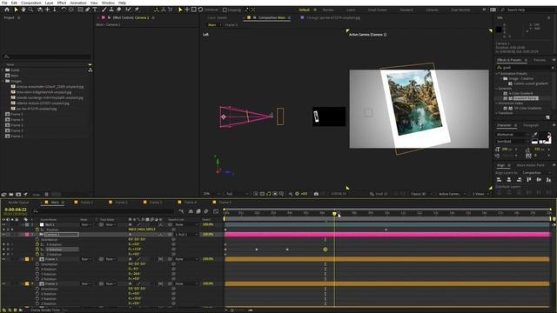Select the Eraser tool
The image size is (557, 313).
pyautogui.click(x=119, y=10)
